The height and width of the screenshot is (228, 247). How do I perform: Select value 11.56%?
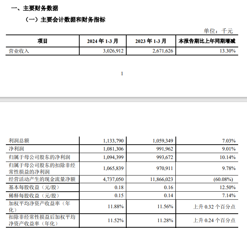coord(165,206)
